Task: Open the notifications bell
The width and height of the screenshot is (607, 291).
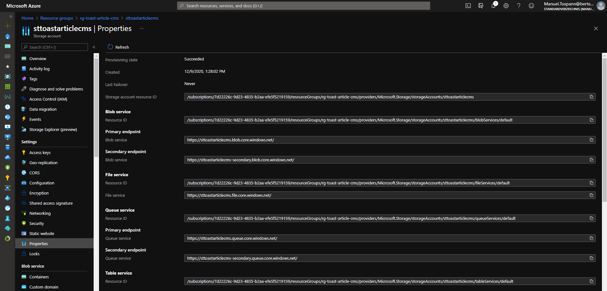Action: [x=493, y=6]
